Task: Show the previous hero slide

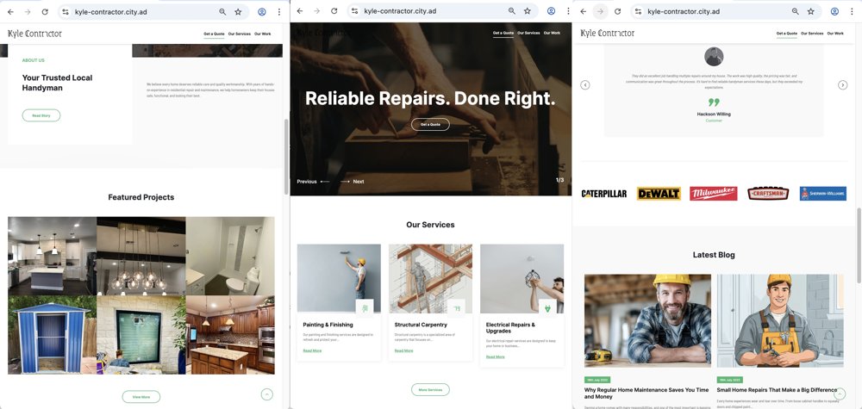Action: click(x=313, y=182)
